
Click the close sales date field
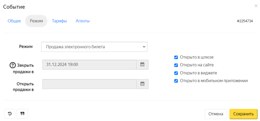(89, 65)
